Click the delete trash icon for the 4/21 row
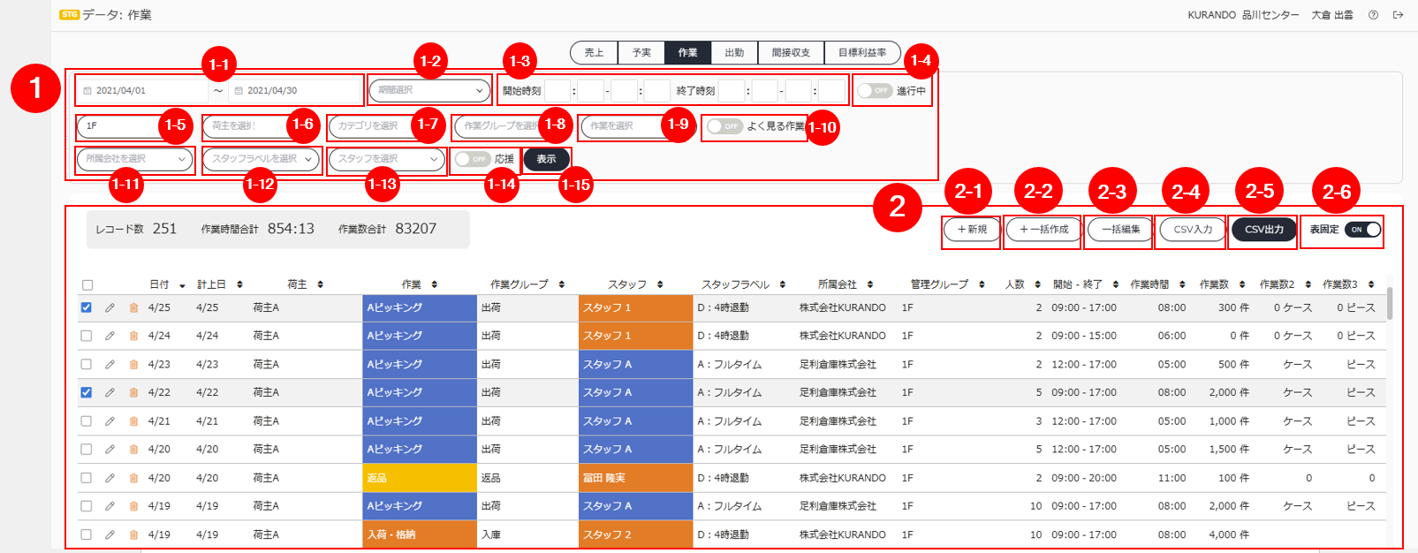Screen dimensions: 1418x553 133,421
